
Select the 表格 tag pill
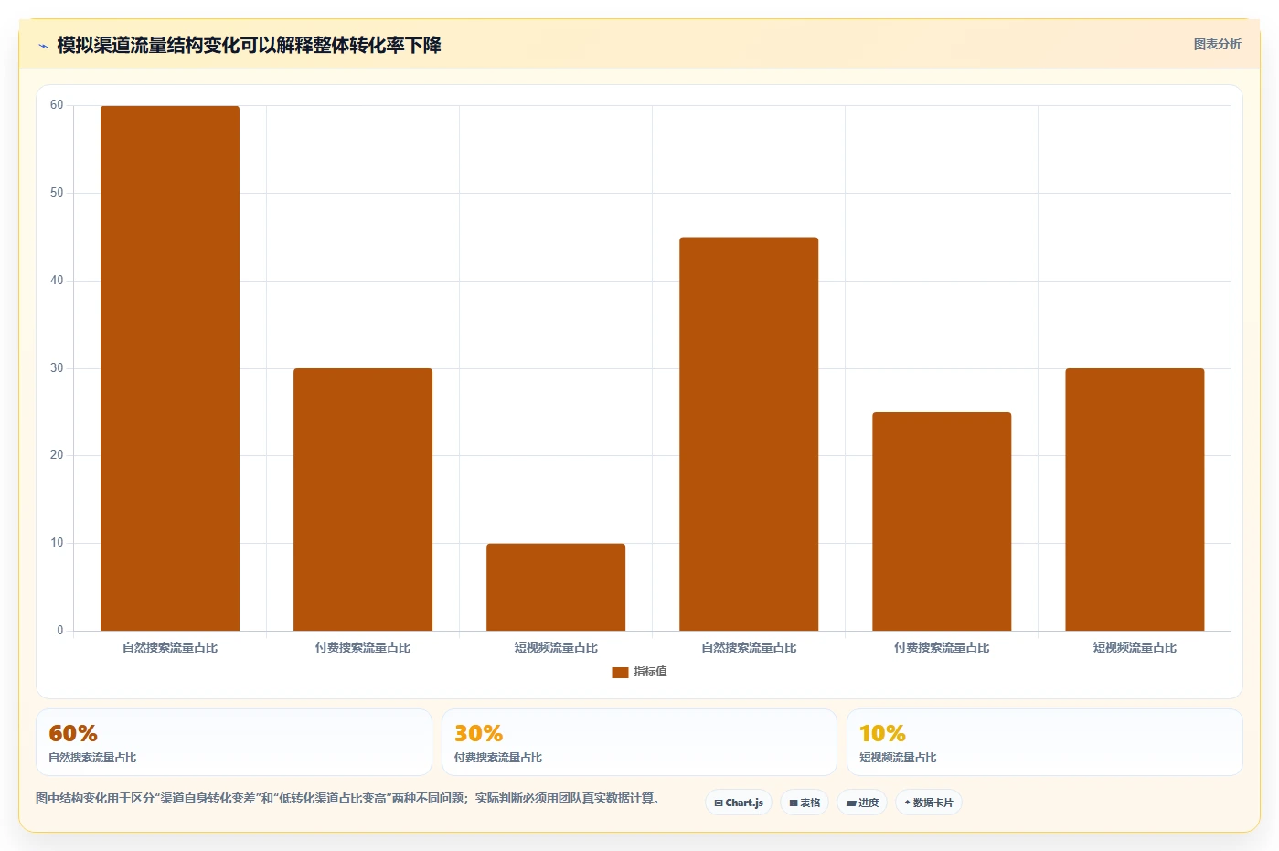[x=805, y=803]
